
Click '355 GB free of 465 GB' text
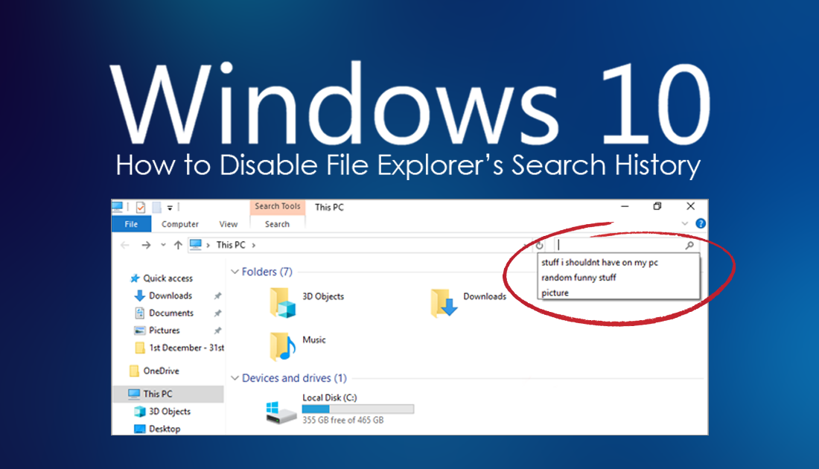(x=342, y=421)
